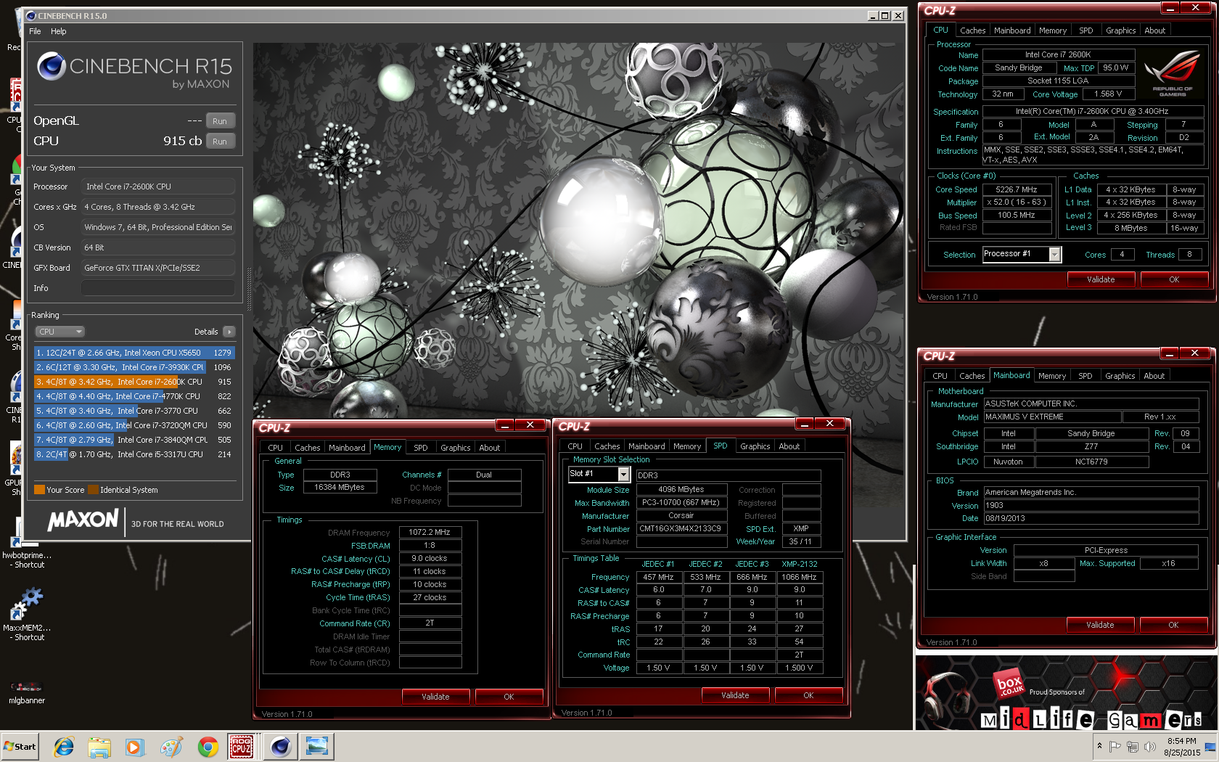Select the mlgbanner desktop icon
This screenshot has width=1219, height=762.
(27, 692)
